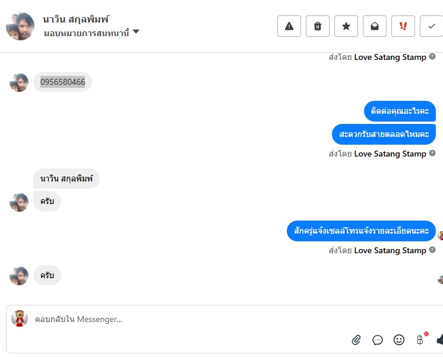Image resolution: width=443 pixels, height=357 pixels.
Task: Star this conversation as follow-up
Action: [346, 26]
